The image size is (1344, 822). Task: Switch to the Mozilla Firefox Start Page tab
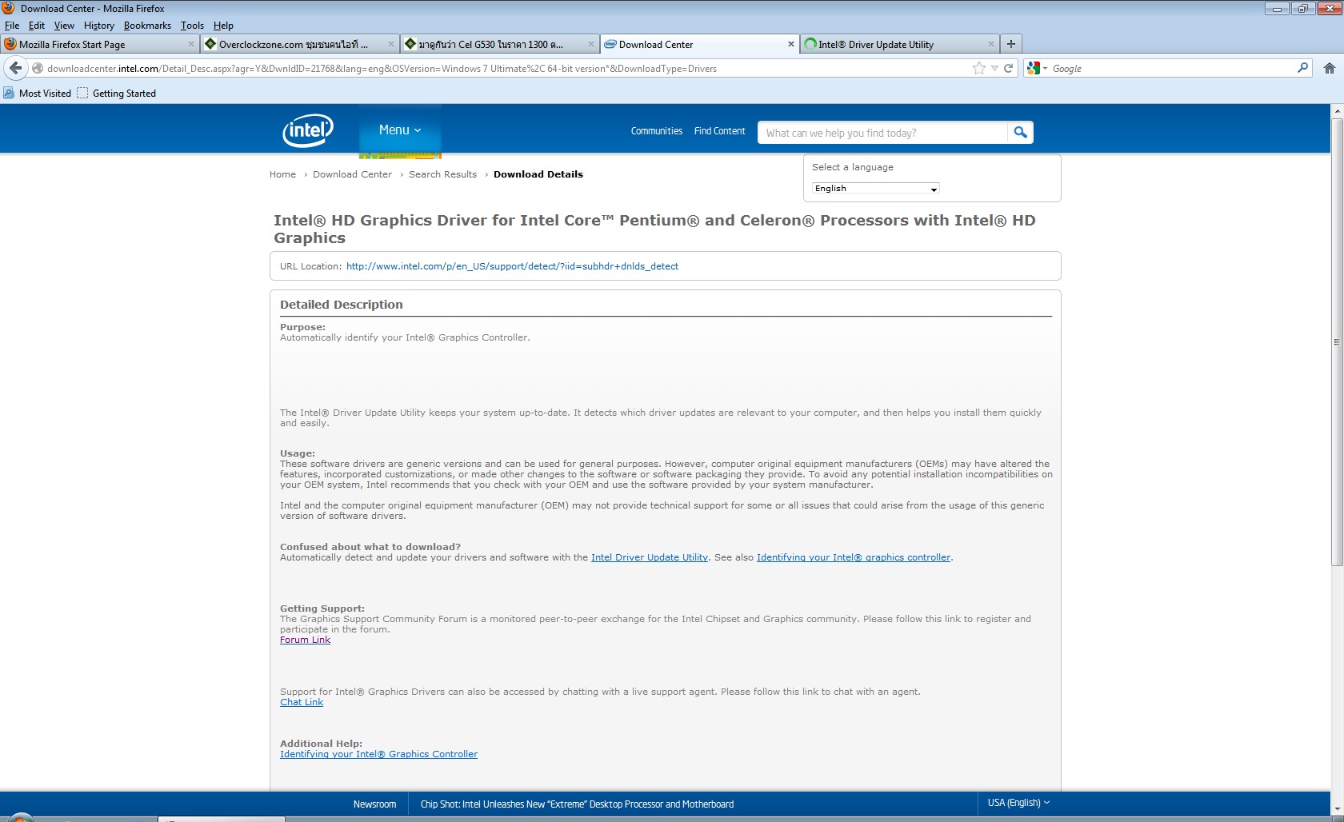pos(99,44)
